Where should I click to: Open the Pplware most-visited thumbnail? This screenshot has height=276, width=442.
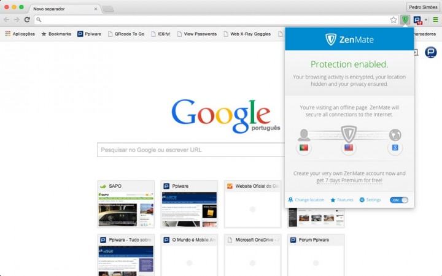pos(189,204)
